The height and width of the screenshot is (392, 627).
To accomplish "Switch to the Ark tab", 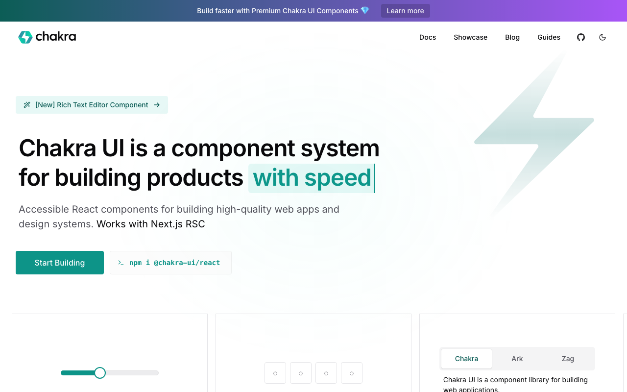I will (x=517, y=358).
